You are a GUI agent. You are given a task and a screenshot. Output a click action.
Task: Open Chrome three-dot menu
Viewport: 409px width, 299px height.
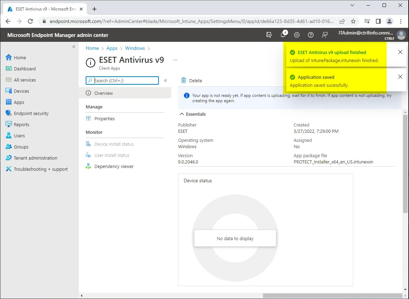pyautogui.click(x=401, y=21)
